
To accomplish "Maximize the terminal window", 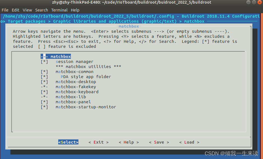I will [x=254, y=2].
